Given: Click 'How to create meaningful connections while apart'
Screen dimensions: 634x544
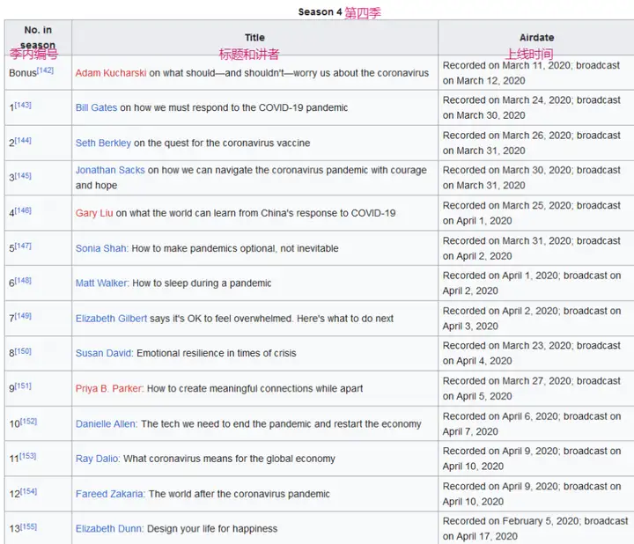Looking at the screenshot, I should tap(254, 388).
